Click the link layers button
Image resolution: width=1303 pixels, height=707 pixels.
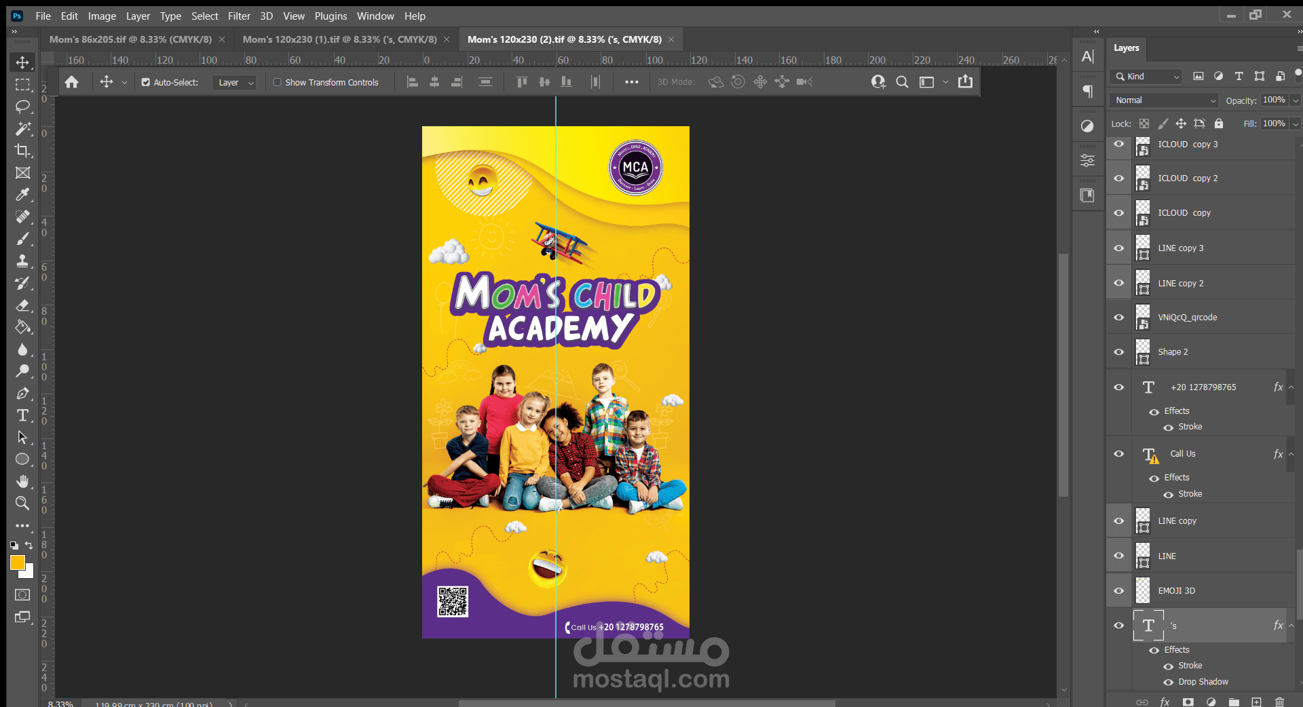[1142, 702]
